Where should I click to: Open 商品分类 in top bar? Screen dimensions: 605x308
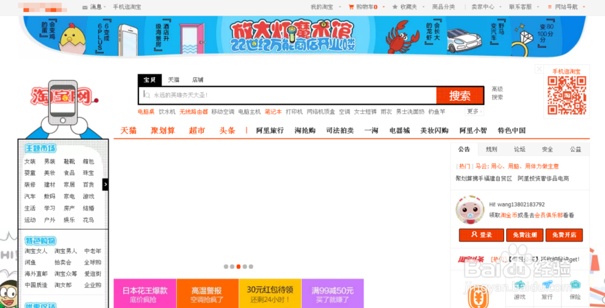(443, 7)
